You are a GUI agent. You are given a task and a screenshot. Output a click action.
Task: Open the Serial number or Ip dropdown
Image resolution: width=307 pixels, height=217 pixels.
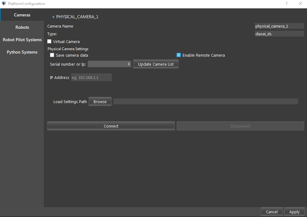(108, 64)
